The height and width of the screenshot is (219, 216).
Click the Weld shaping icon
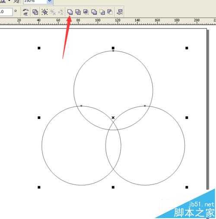(x=70, y=12)
